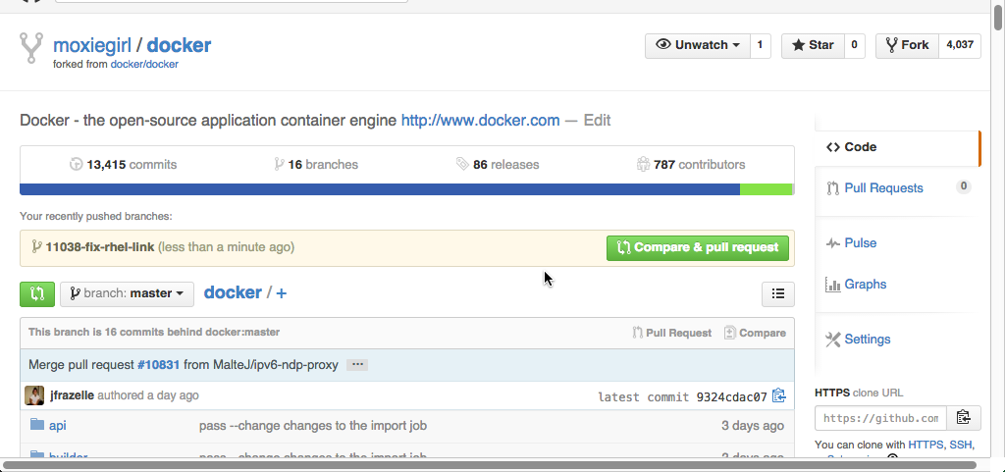Star the docker repository

(x=812, y=45)
